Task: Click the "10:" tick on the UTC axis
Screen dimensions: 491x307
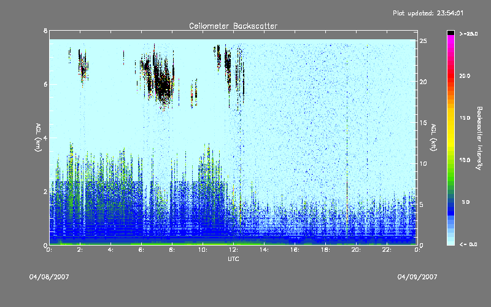Action: click(203, 250)
